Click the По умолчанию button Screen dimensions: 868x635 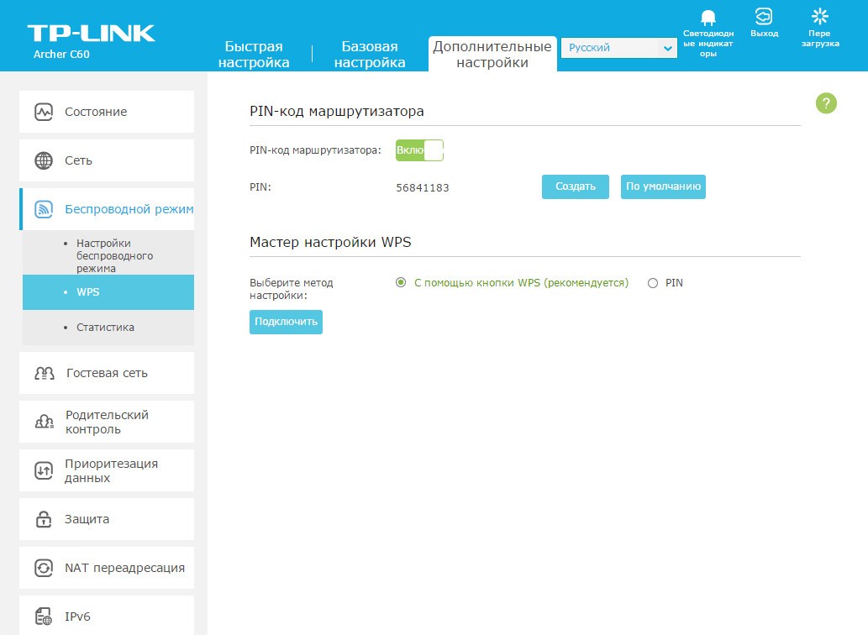[663, 186]
